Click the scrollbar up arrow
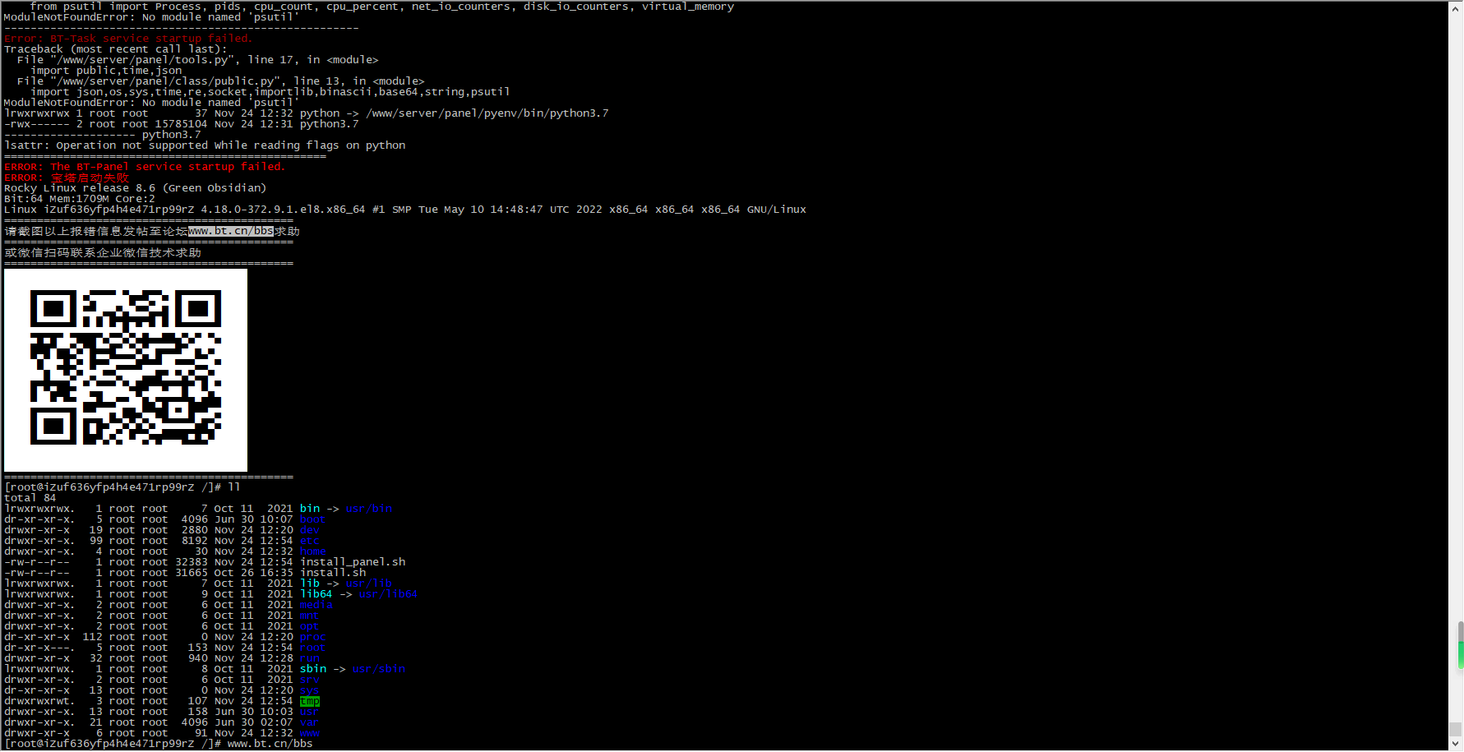The image size is (1464, 752). coord(1456,7)
